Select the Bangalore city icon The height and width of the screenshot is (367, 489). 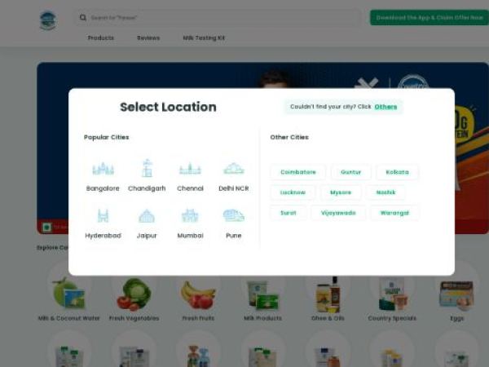(103, 169)
